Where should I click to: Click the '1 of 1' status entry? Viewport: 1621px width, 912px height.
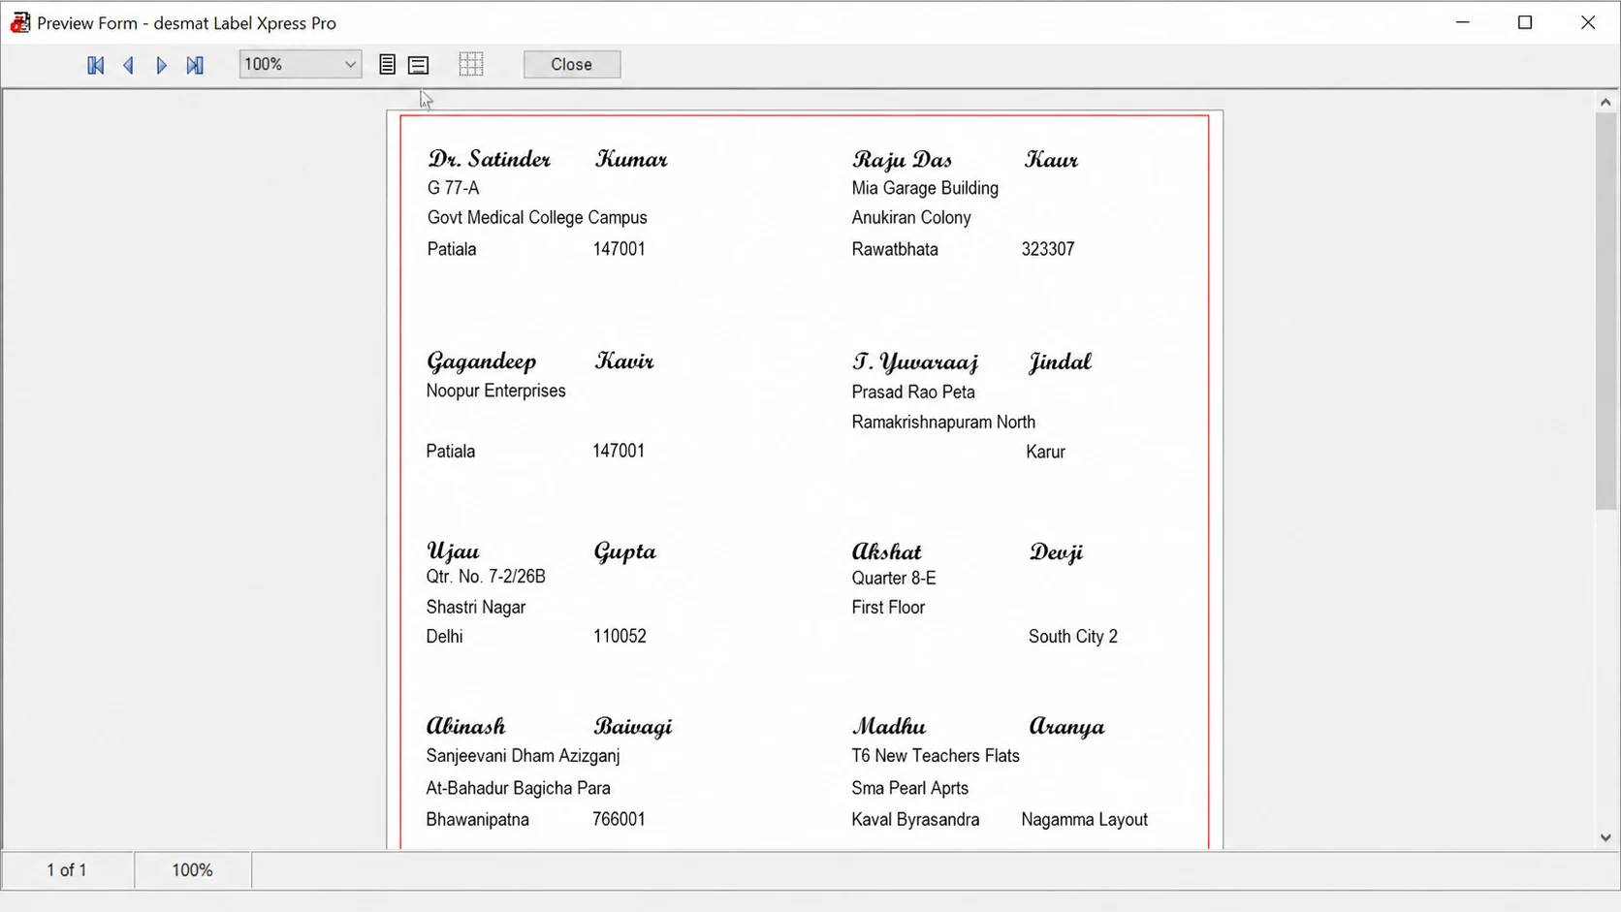coord(67,870)
